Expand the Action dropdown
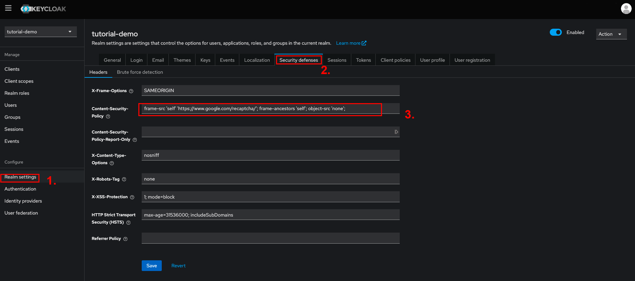The image size is (635, 281). point(611,34)
